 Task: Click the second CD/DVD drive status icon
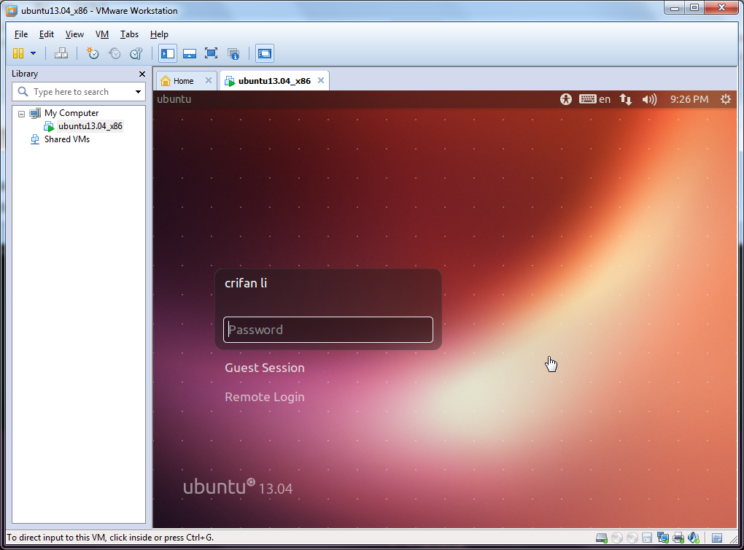(x=632, y=538)
